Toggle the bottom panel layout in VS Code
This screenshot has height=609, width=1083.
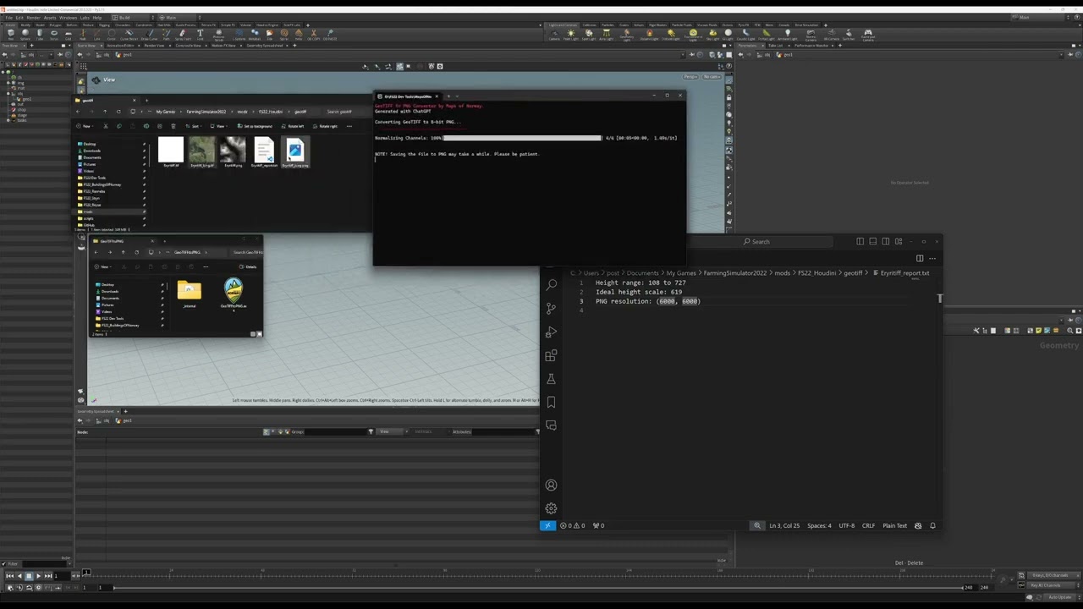(873, 242)
